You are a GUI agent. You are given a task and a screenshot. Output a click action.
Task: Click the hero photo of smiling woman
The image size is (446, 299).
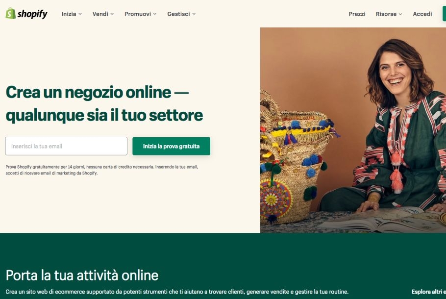coord(353,130)
